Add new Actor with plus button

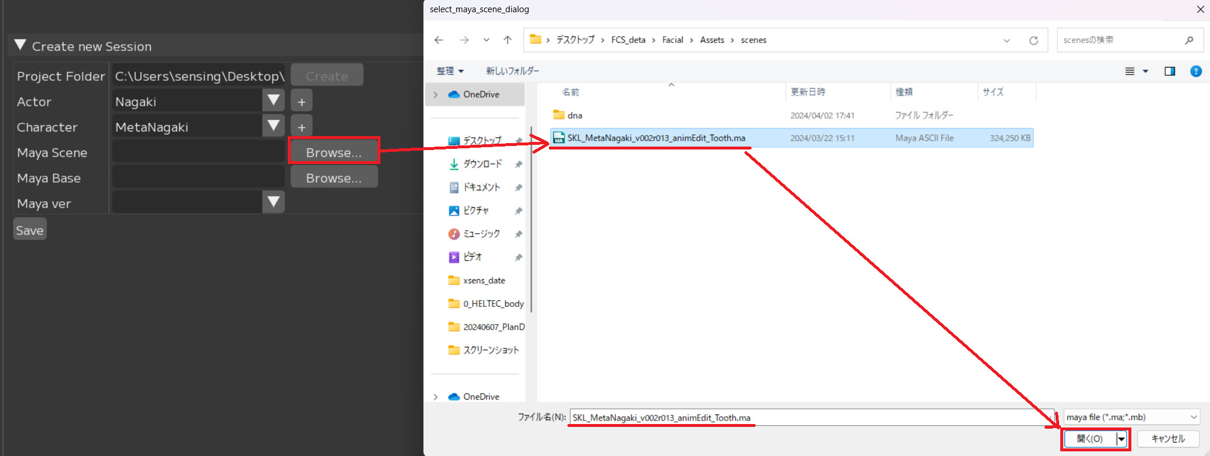[x=301, y=102]
